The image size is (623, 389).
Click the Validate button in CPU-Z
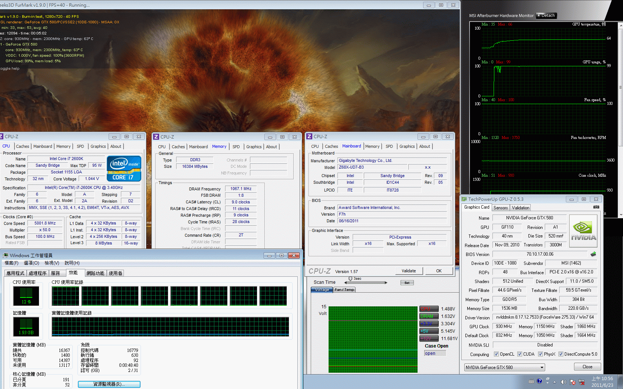coord(409,271)
